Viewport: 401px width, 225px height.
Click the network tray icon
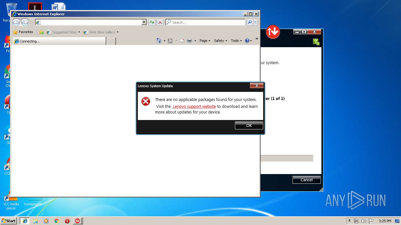click(356, 221)
